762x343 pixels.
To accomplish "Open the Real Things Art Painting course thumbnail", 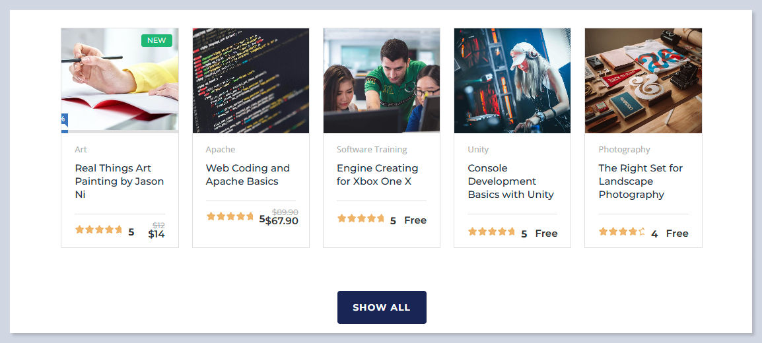I will tap(120, 80).
